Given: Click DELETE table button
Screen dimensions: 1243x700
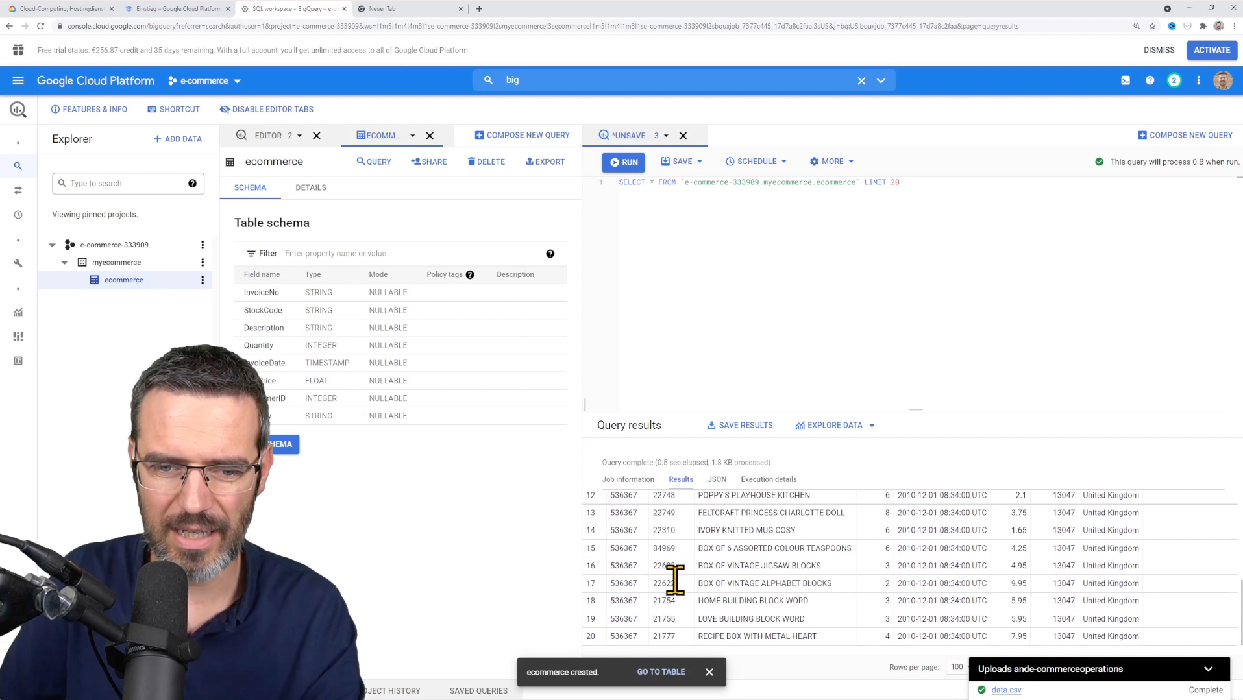Looking at the screenshot, I should click(x=486, y=162).
